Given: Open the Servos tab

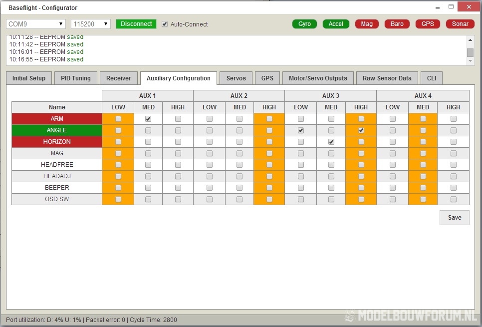Looking at the screenshot, I should pos(236,78).
